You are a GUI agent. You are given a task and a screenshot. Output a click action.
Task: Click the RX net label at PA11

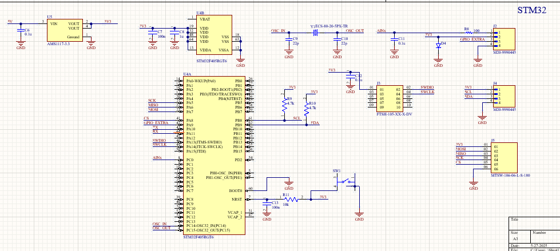click(155, 132)
